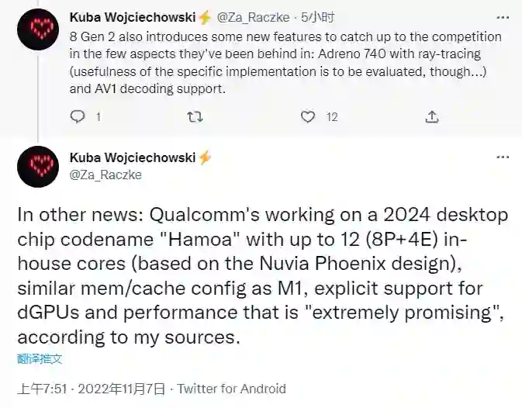
Task: Click the reply count showing 1
Action: (x=98, y=117)
